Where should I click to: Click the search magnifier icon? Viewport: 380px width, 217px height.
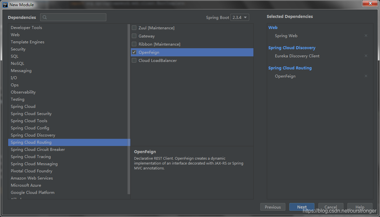[x=45, y=18]
